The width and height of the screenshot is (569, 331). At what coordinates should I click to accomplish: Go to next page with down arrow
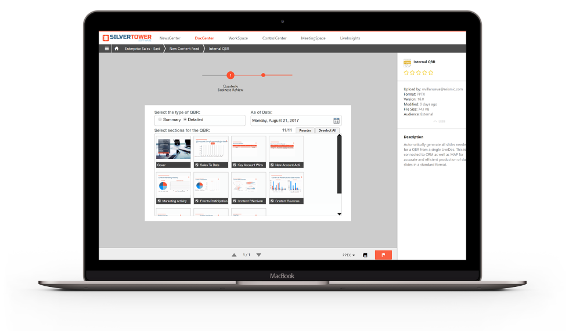pyautogui.click(x=259, y=255)
